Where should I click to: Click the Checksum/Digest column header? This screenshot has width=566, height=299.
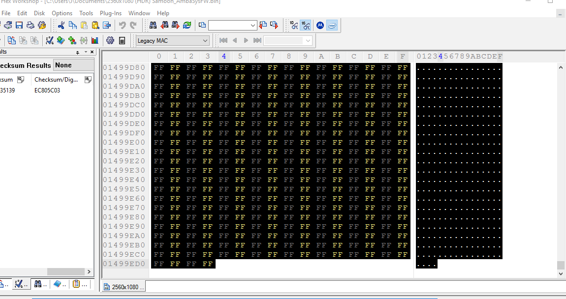pos(56,80)
